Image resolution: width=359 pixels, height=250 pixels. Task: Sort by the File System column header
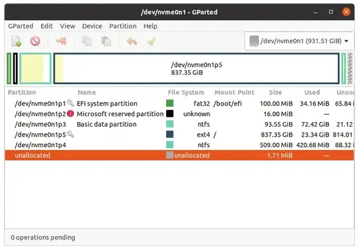186,92
